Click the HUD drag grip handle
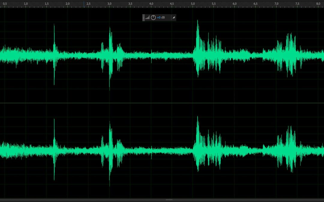 click(x=143, y=18)
